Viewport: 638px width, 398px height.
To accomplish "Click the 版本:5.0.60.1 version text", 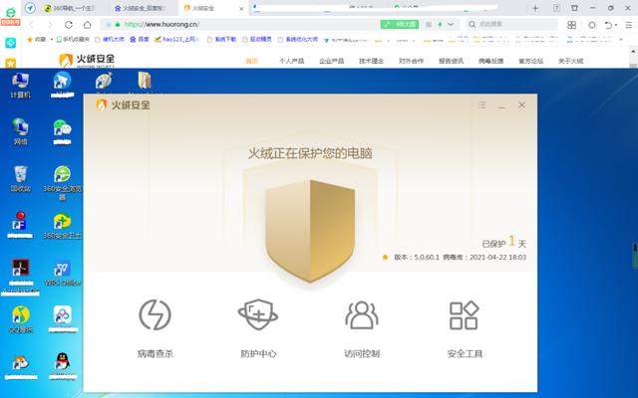I will (417, 257).
